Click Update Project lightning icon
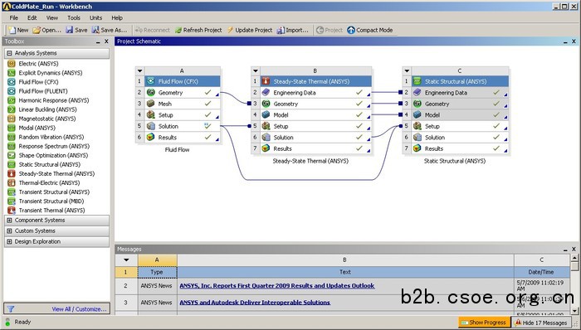581x330 pixels. click(x=231, y=30)
